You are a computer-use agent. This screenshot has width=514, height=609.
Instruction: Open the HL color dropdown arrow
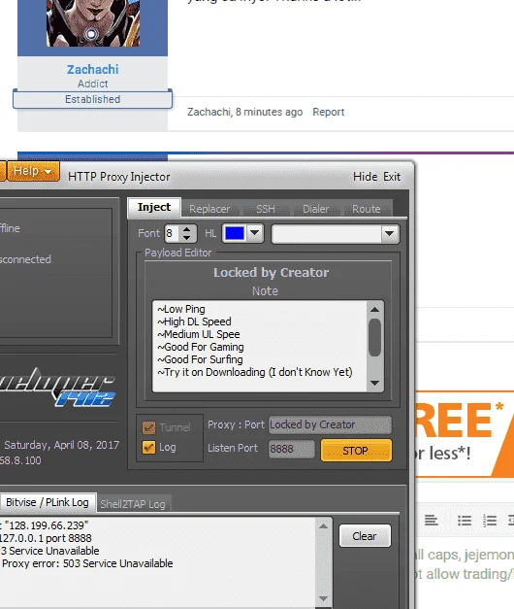[255, 233]
